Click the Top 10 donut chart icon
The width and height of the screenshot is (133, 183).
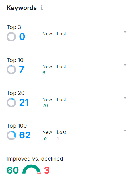click(11, 70)
